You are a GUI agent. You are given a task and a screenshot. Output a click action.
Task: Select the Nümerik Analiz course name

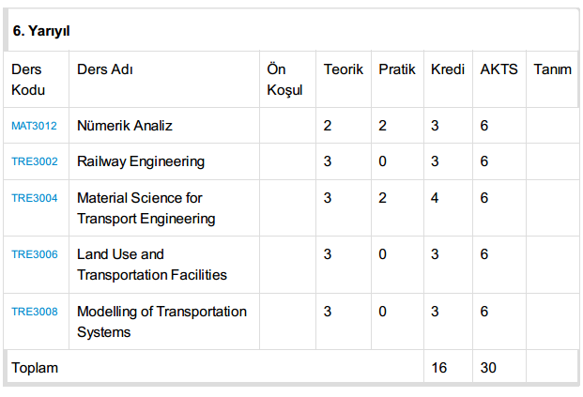coord(125,126)
